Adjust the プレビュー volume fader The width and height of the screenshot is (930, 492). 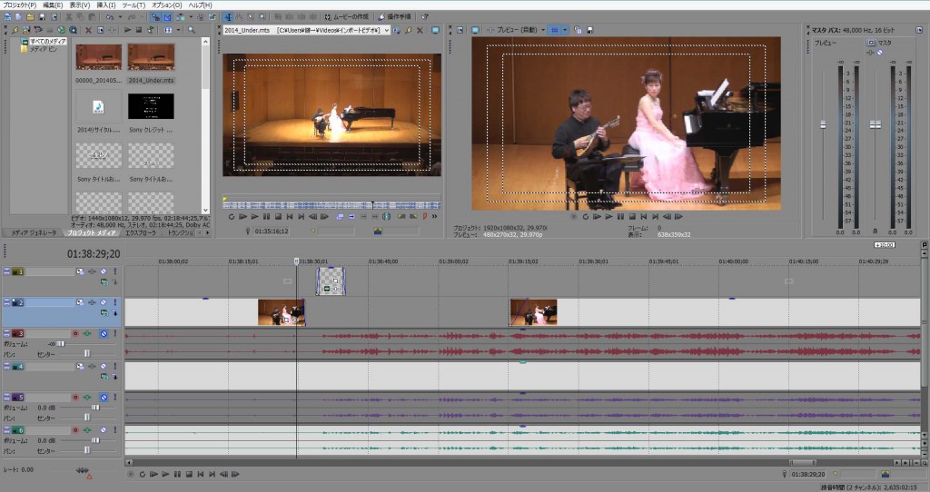[823, 124]
